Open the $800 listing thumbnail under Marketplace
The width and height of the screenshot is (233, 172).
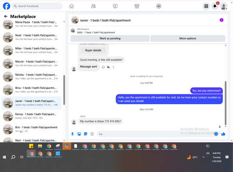[x=73, y=30]
